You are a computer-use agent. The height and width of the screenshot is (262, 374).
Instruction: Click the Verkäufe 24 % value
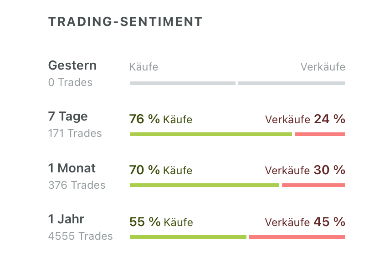tap(305, 120)
